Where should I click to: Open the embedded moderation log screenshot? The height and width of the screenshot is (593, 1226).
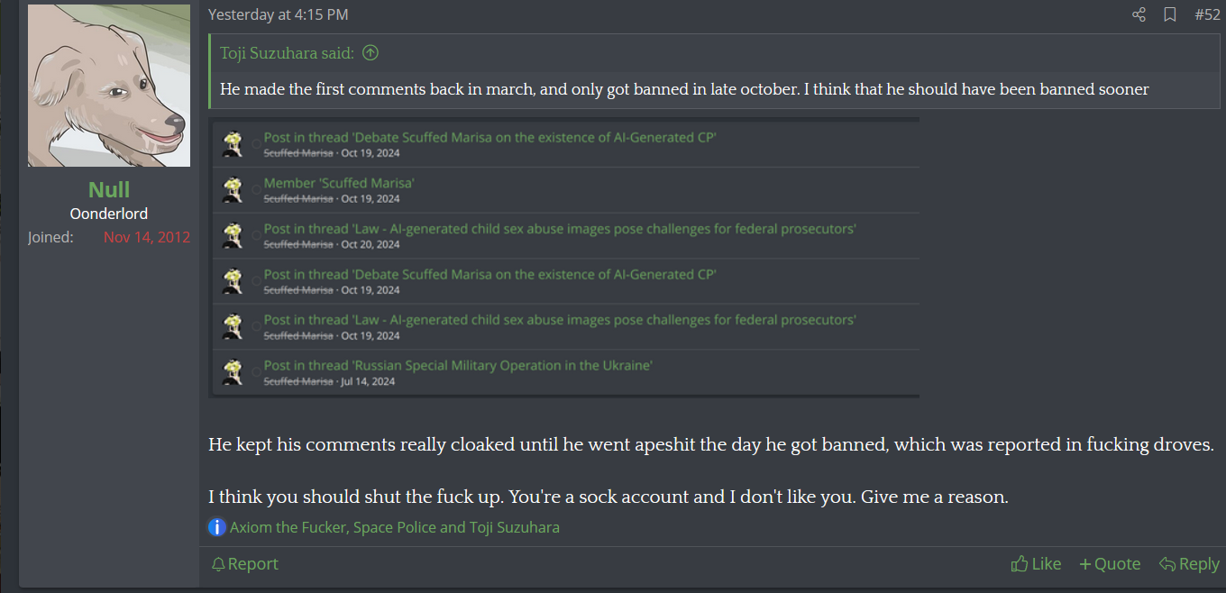(x=564, y=258)
